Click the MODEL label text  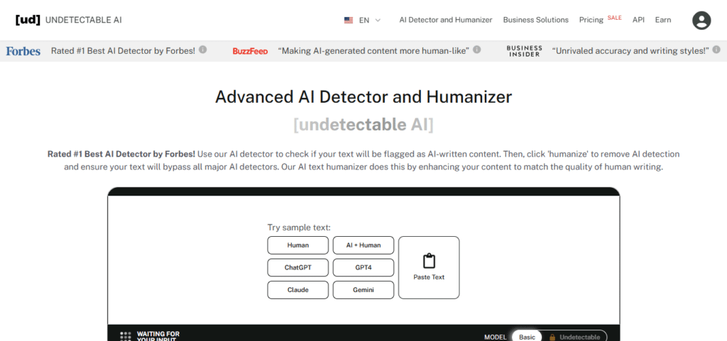pyautogui.click(x=495, y=337)
